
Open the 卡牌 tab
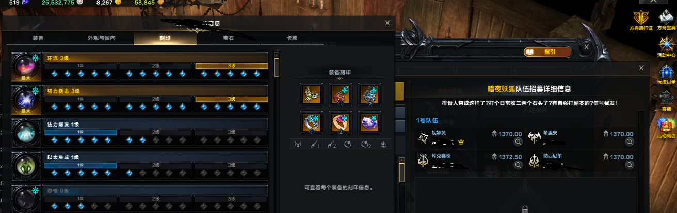click(x=292, y=38)
